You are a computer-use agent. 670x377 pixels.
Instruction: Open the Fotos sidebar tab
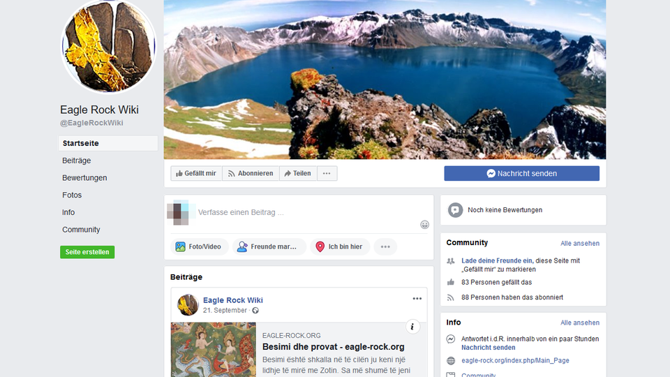click(72, 195)
